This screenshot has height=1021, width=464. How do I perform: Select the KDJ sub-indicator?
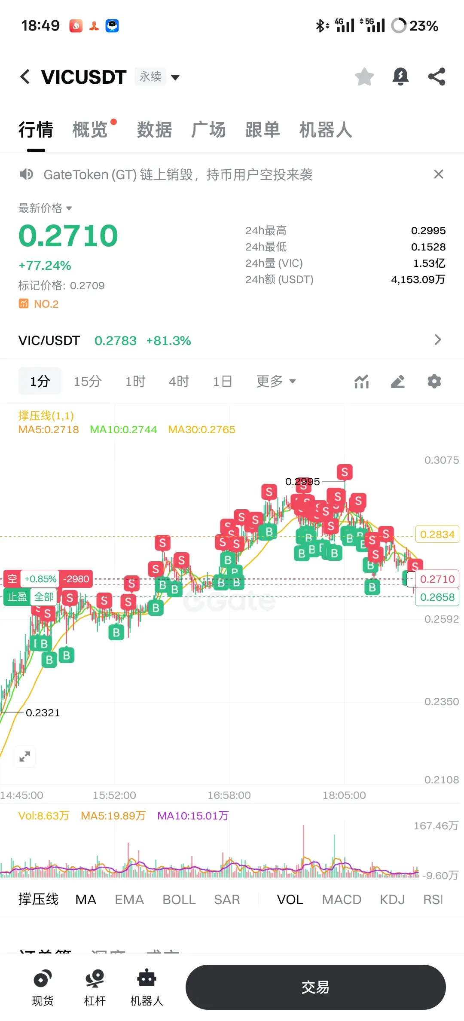[x=392, y=899]
